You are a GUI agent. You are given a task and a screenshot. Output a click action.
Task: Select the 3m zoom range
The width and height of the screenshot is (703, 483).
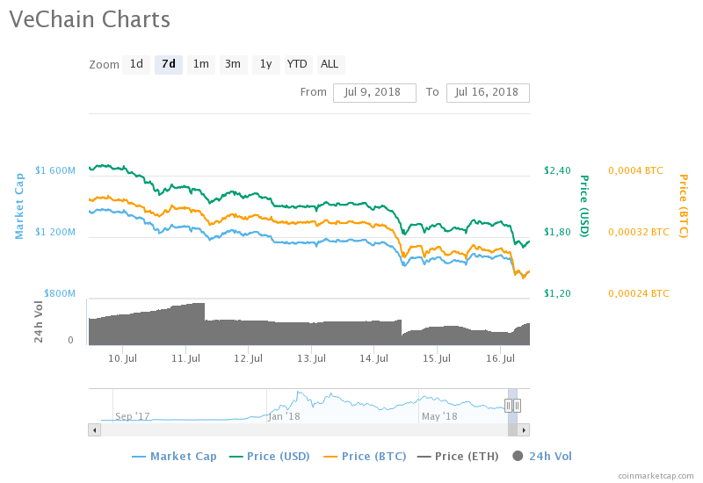click(x=233, y=64)
